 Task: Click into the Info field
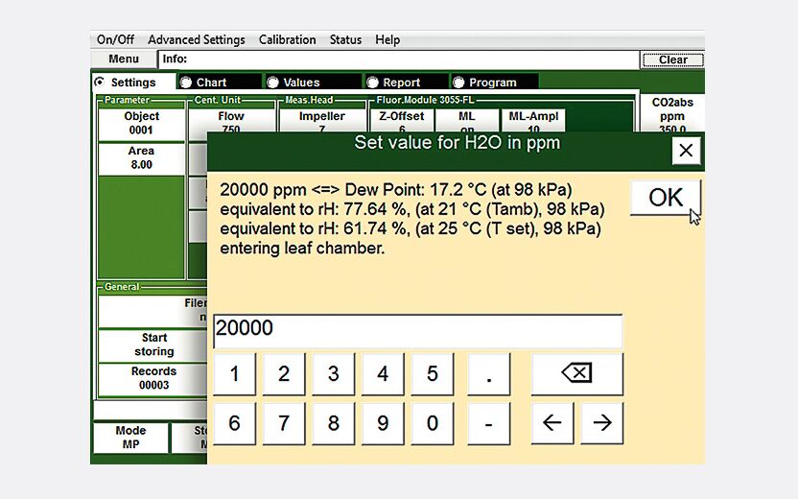398,59
